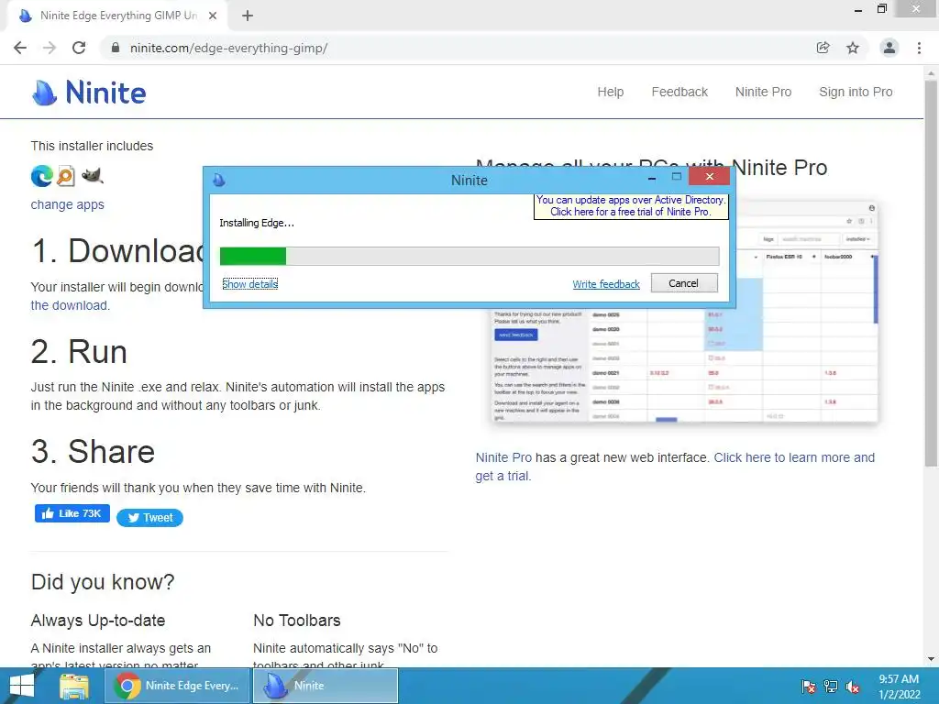Close the Ninite installer dialog
The width and height of the screenshot is (939, 704).
[x=709, y=177]
